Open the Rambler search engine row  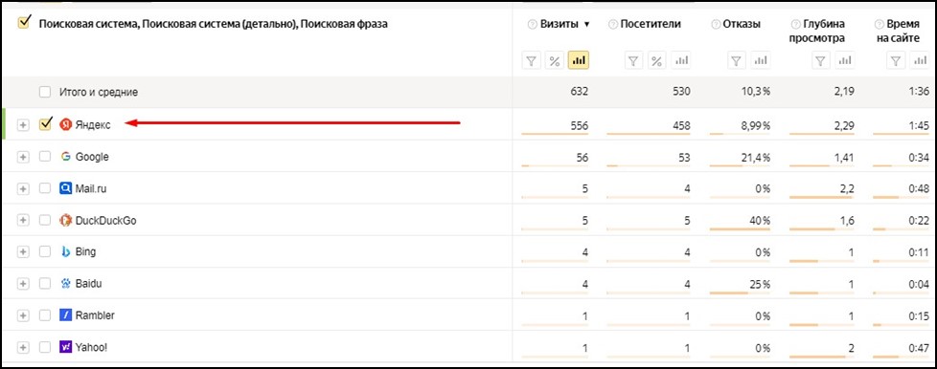95,315
